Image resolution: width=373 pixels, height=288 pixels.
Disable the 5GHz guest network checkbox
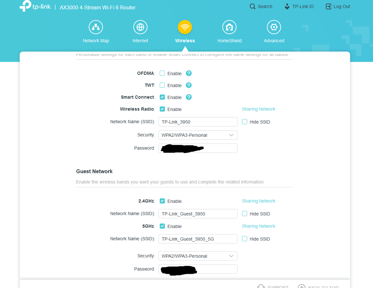(162, 226)
